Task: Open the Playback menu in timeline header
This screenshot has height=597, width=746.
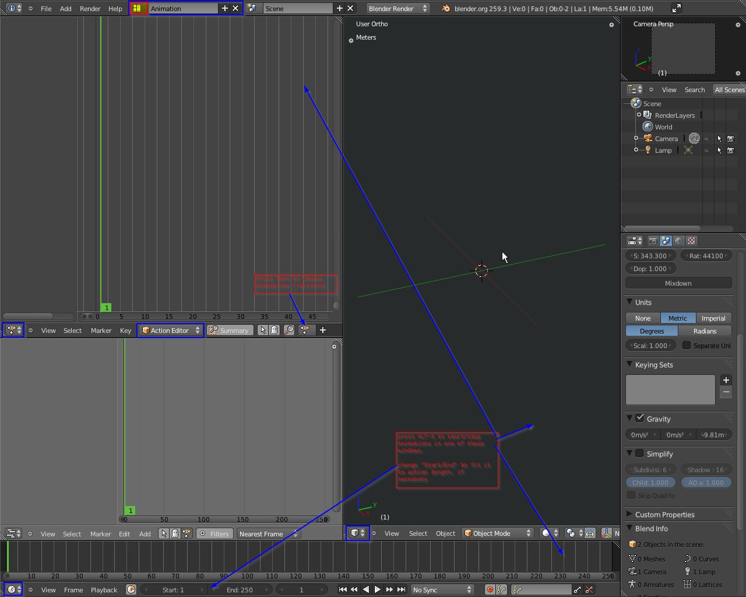Action: 104,590
